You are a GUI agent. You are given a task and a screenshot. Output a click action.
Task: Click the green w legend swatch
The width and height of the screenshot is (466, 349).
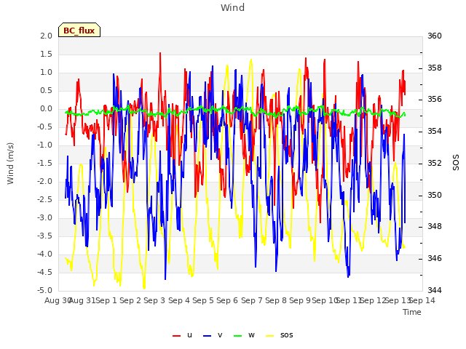click(x=238, y=336)
